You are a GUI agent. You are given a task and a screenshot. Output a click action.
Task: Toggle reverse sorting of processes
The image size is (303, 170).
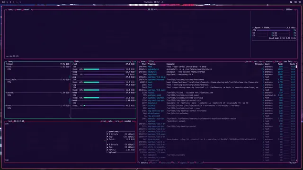(269, 61)
